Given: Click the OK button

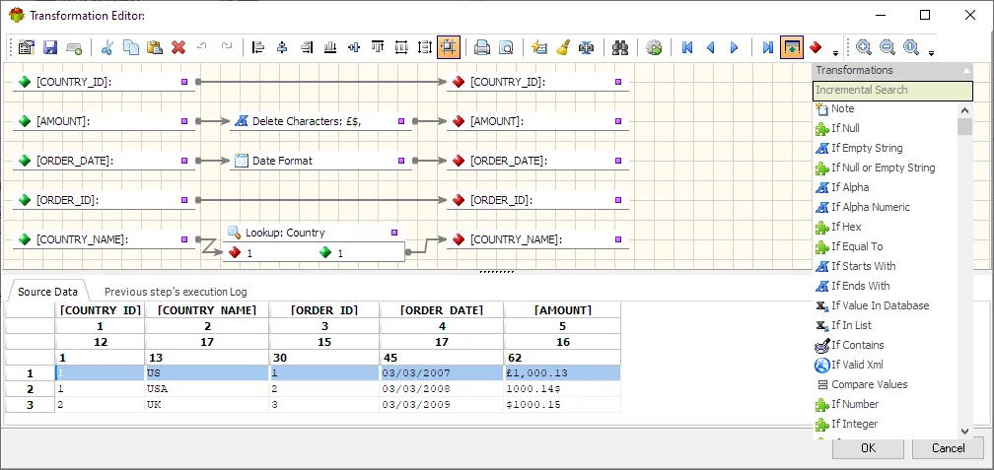Looking at the screenshot, I should point(868,447).
